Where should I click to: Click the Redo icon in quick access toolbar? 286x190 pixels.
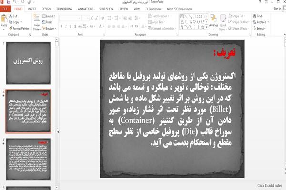coord(23,2)
